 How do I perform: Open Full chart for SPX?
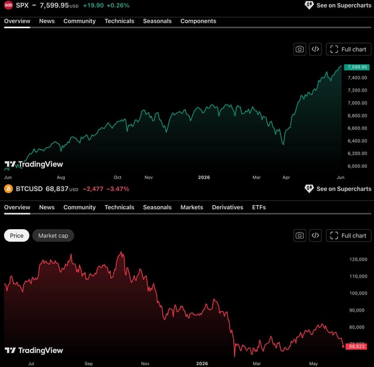click(348, 49)
